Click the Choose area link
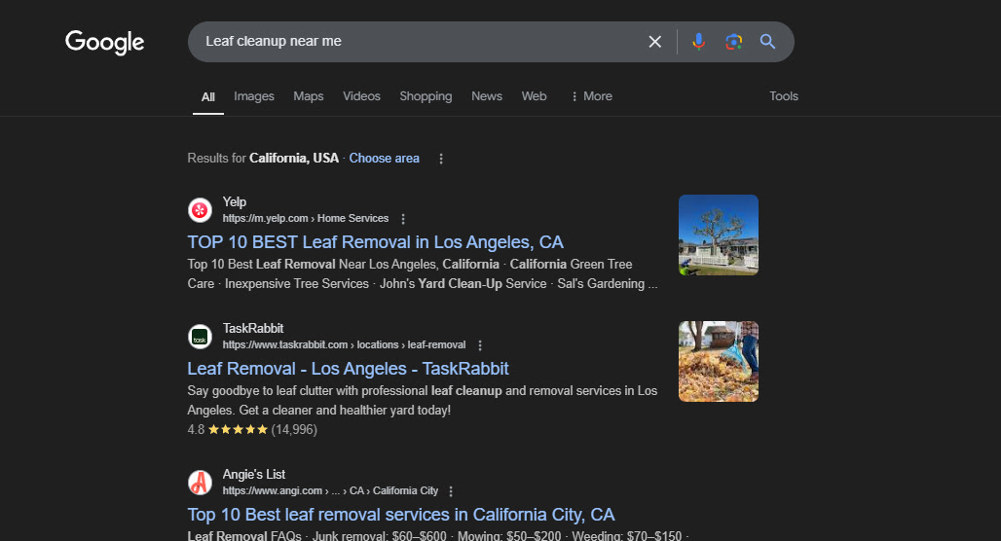Image resolution: width=1001 pixels, height=541 pixels. point(385,159)
